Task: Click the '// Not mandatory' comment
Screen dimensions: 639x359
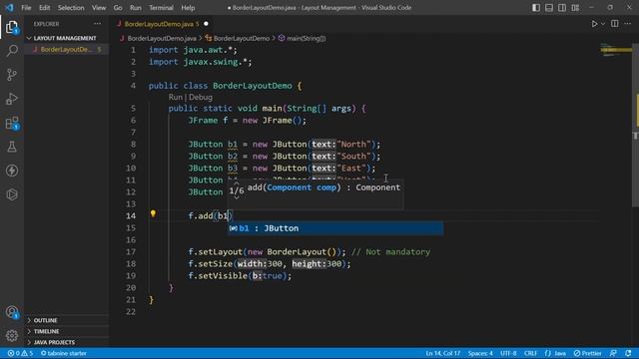Action: (390, 252)
